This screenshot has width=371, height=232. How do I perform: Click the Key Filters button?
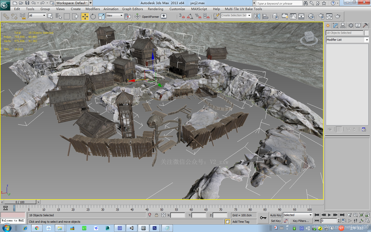[x=301, y=221]
